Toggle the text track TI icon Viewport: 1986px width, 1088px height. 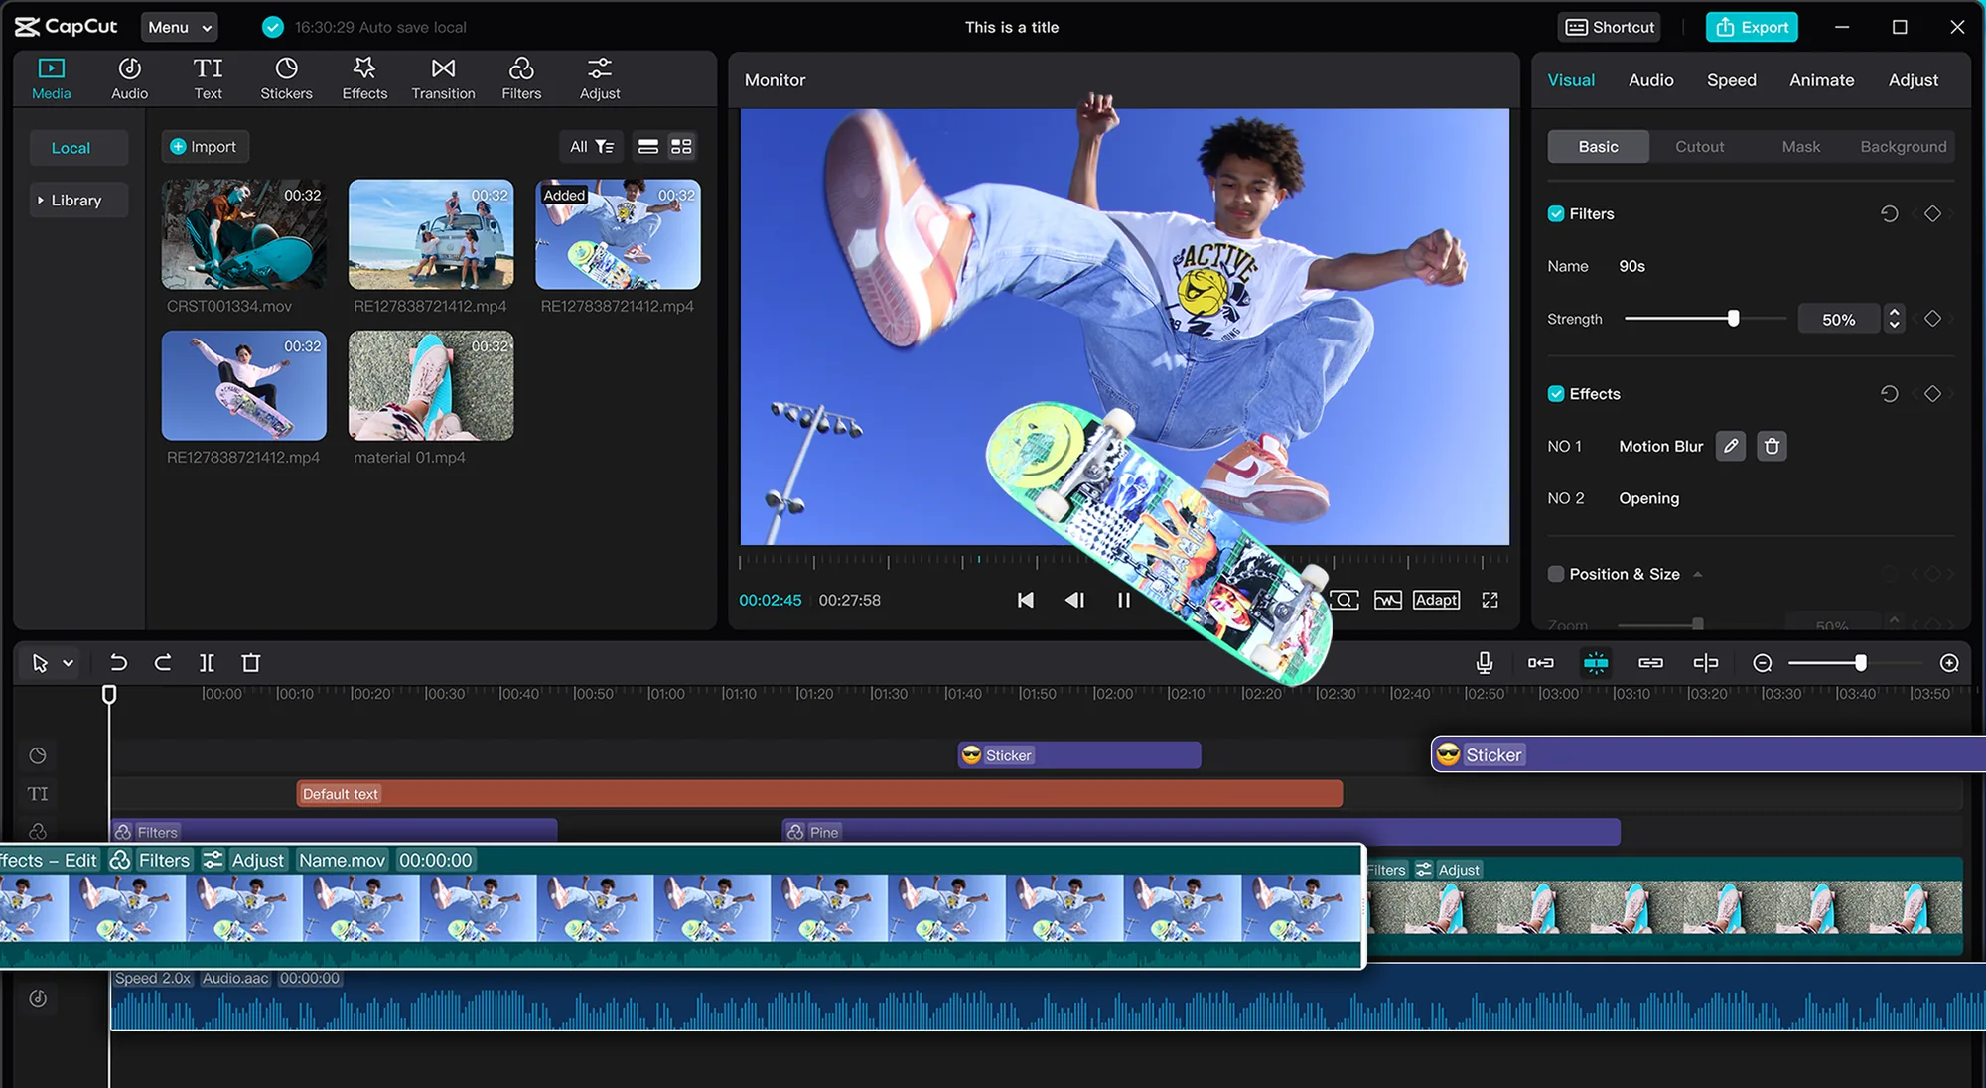pyautogui.click(x=38, y=793)
